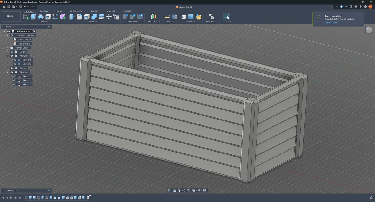
Task: Add a comment with the plus button
Action: [x=49, y=190]
